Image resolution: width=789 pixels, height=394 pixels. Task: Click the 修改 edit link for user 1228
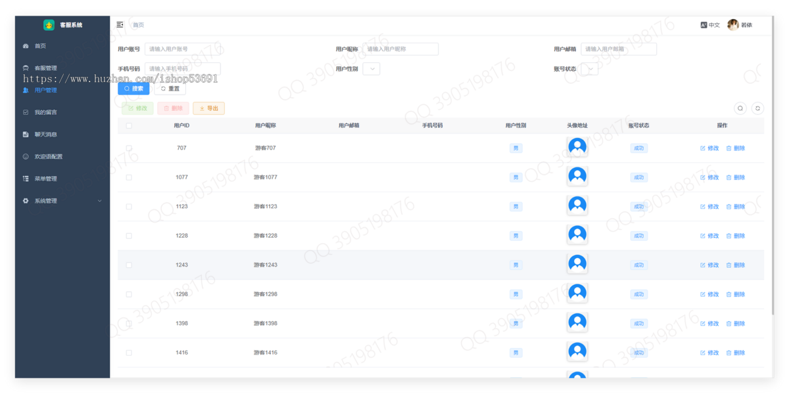tap(709, 236)
